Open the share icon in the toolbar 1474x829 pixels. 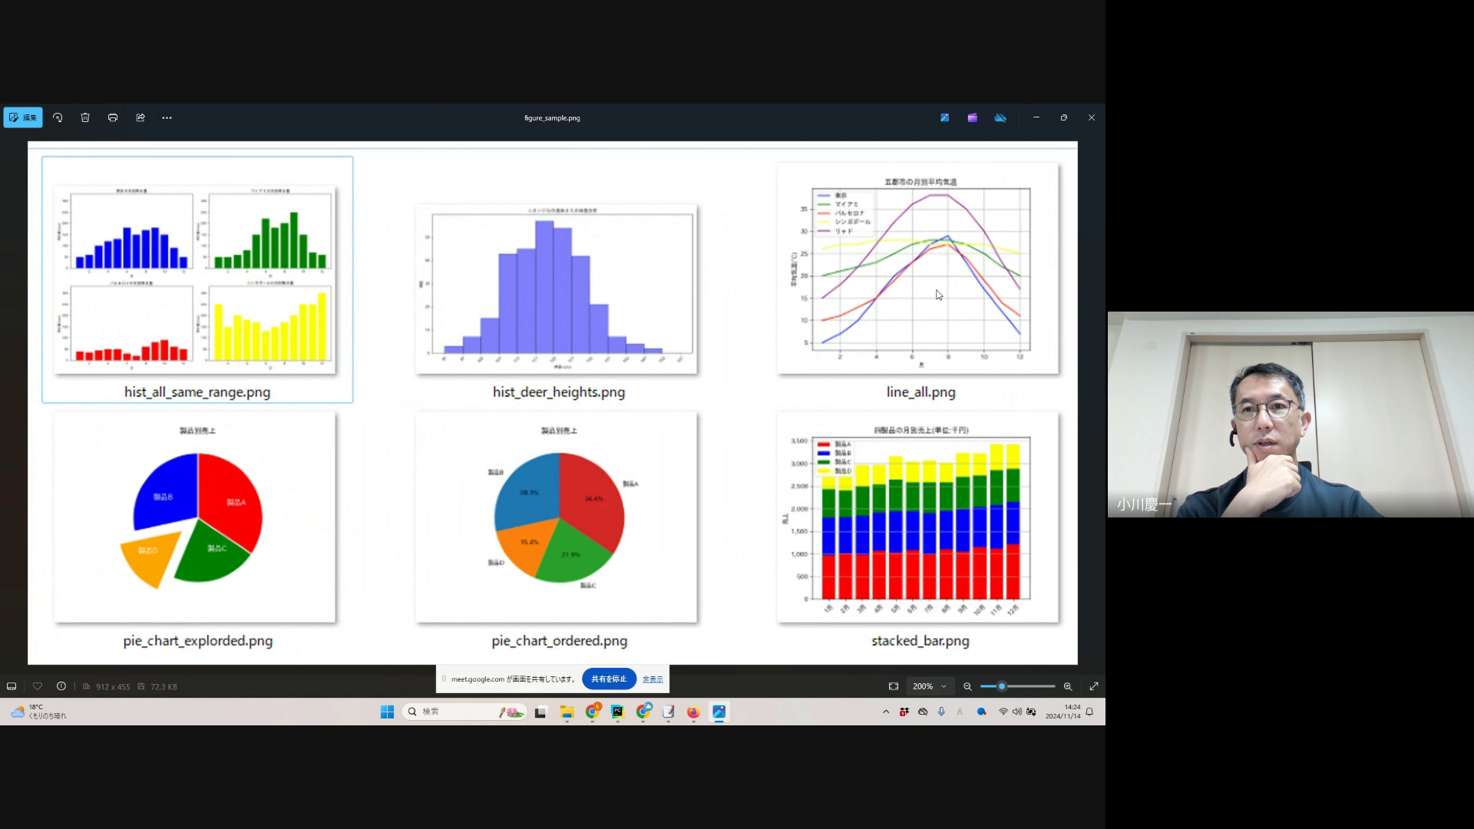pyautogui.click(x=140, y=117)
